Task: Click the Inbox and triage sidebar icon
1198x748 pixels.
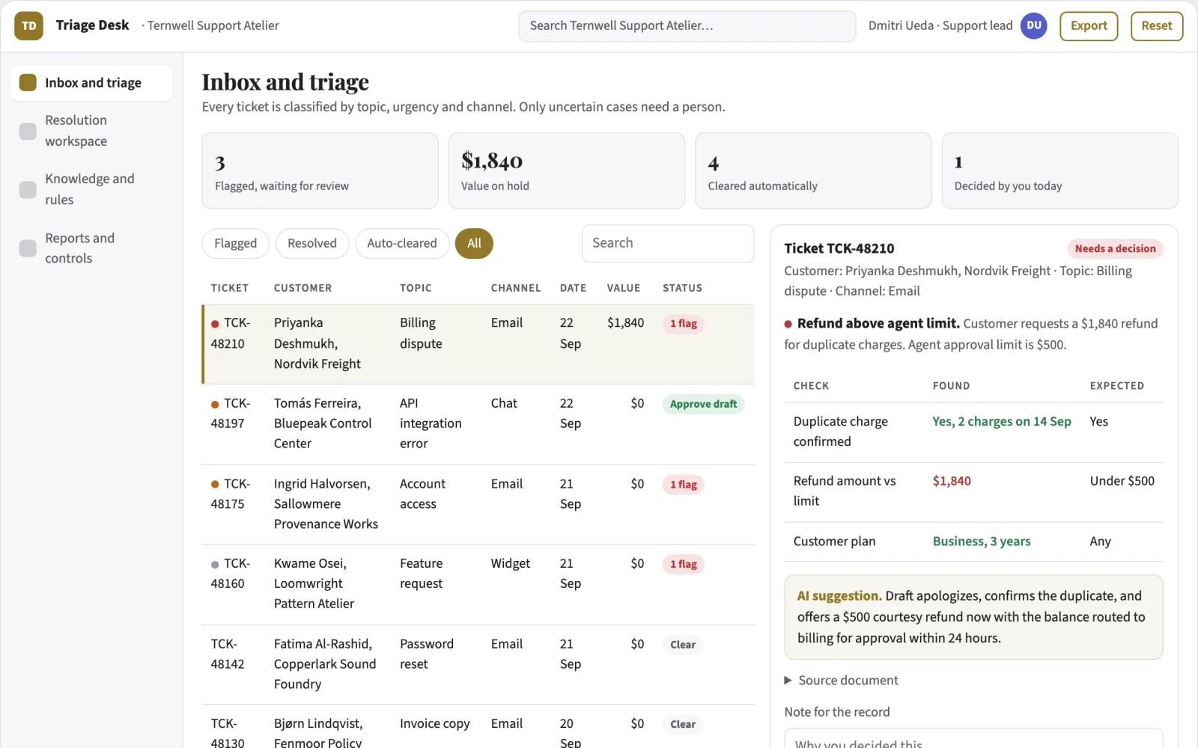Action: click(x=28, y=82)
